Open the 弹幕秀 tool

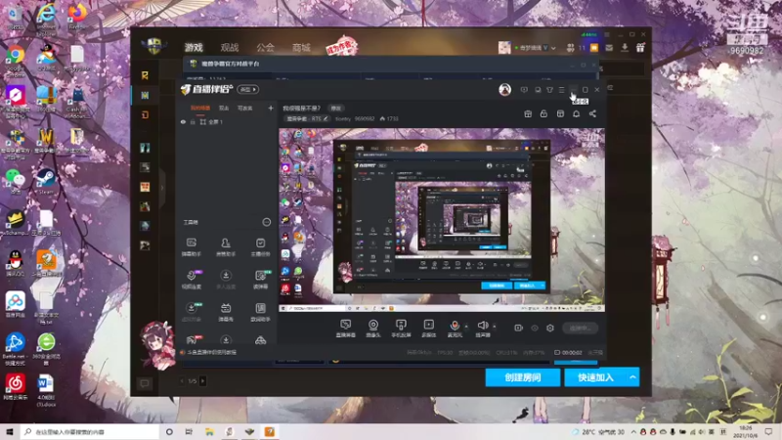[226, 312]
